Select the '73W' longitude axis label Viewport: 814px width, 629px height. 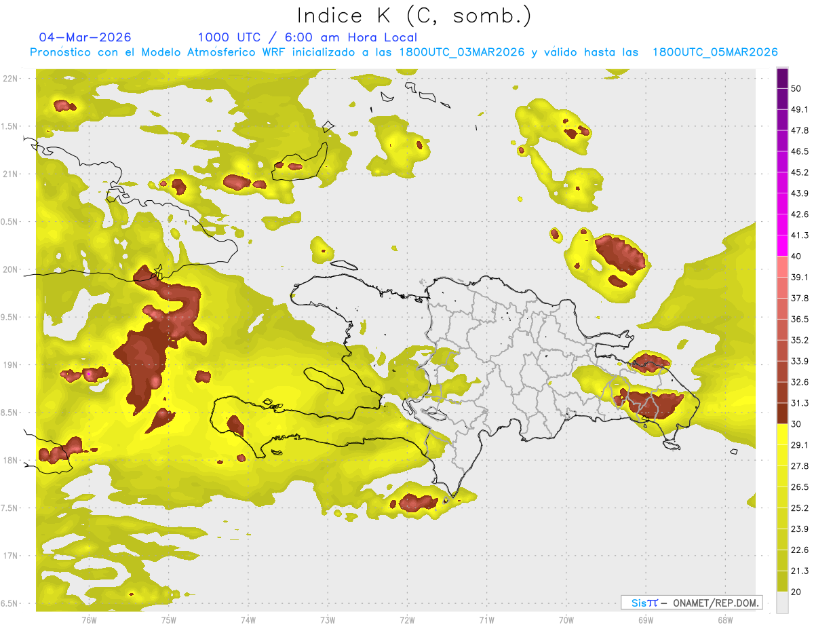(328, 620)
